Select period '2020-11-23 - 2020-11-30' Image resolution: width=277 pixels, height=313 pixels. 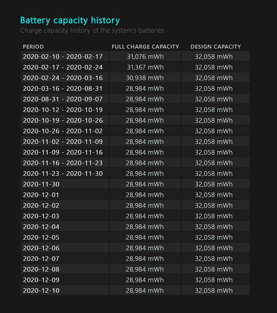[63, 174]
